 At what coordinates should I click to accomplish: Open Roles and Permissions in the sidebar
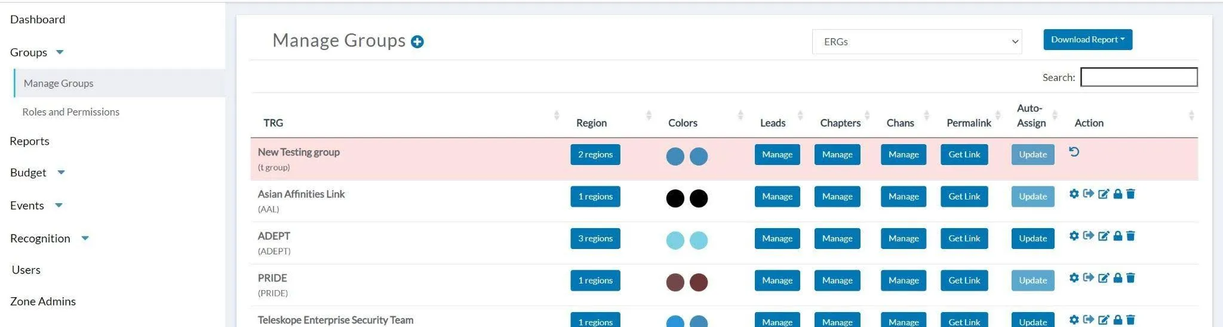[70, 112]
